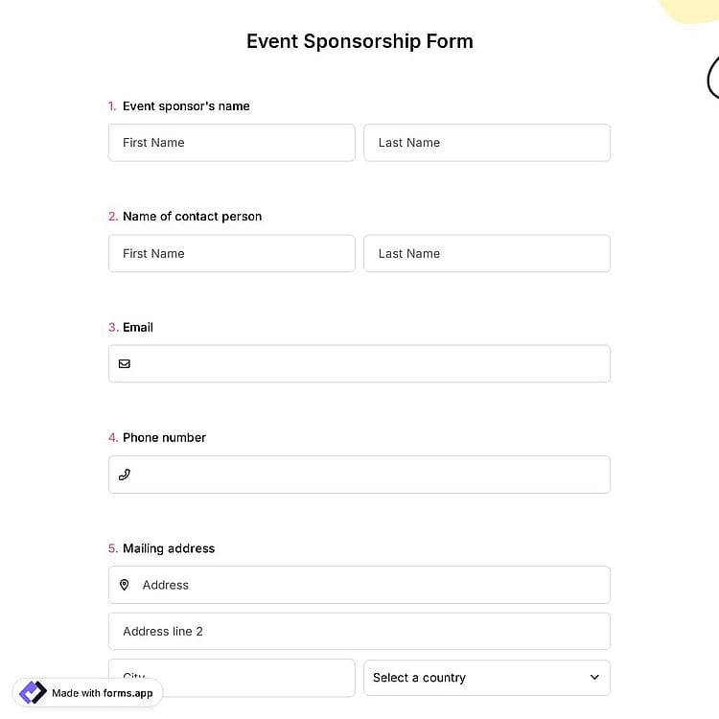719x719 pixels.
Task: Click the forms.app logo icon
Action: tap(33, 692)
